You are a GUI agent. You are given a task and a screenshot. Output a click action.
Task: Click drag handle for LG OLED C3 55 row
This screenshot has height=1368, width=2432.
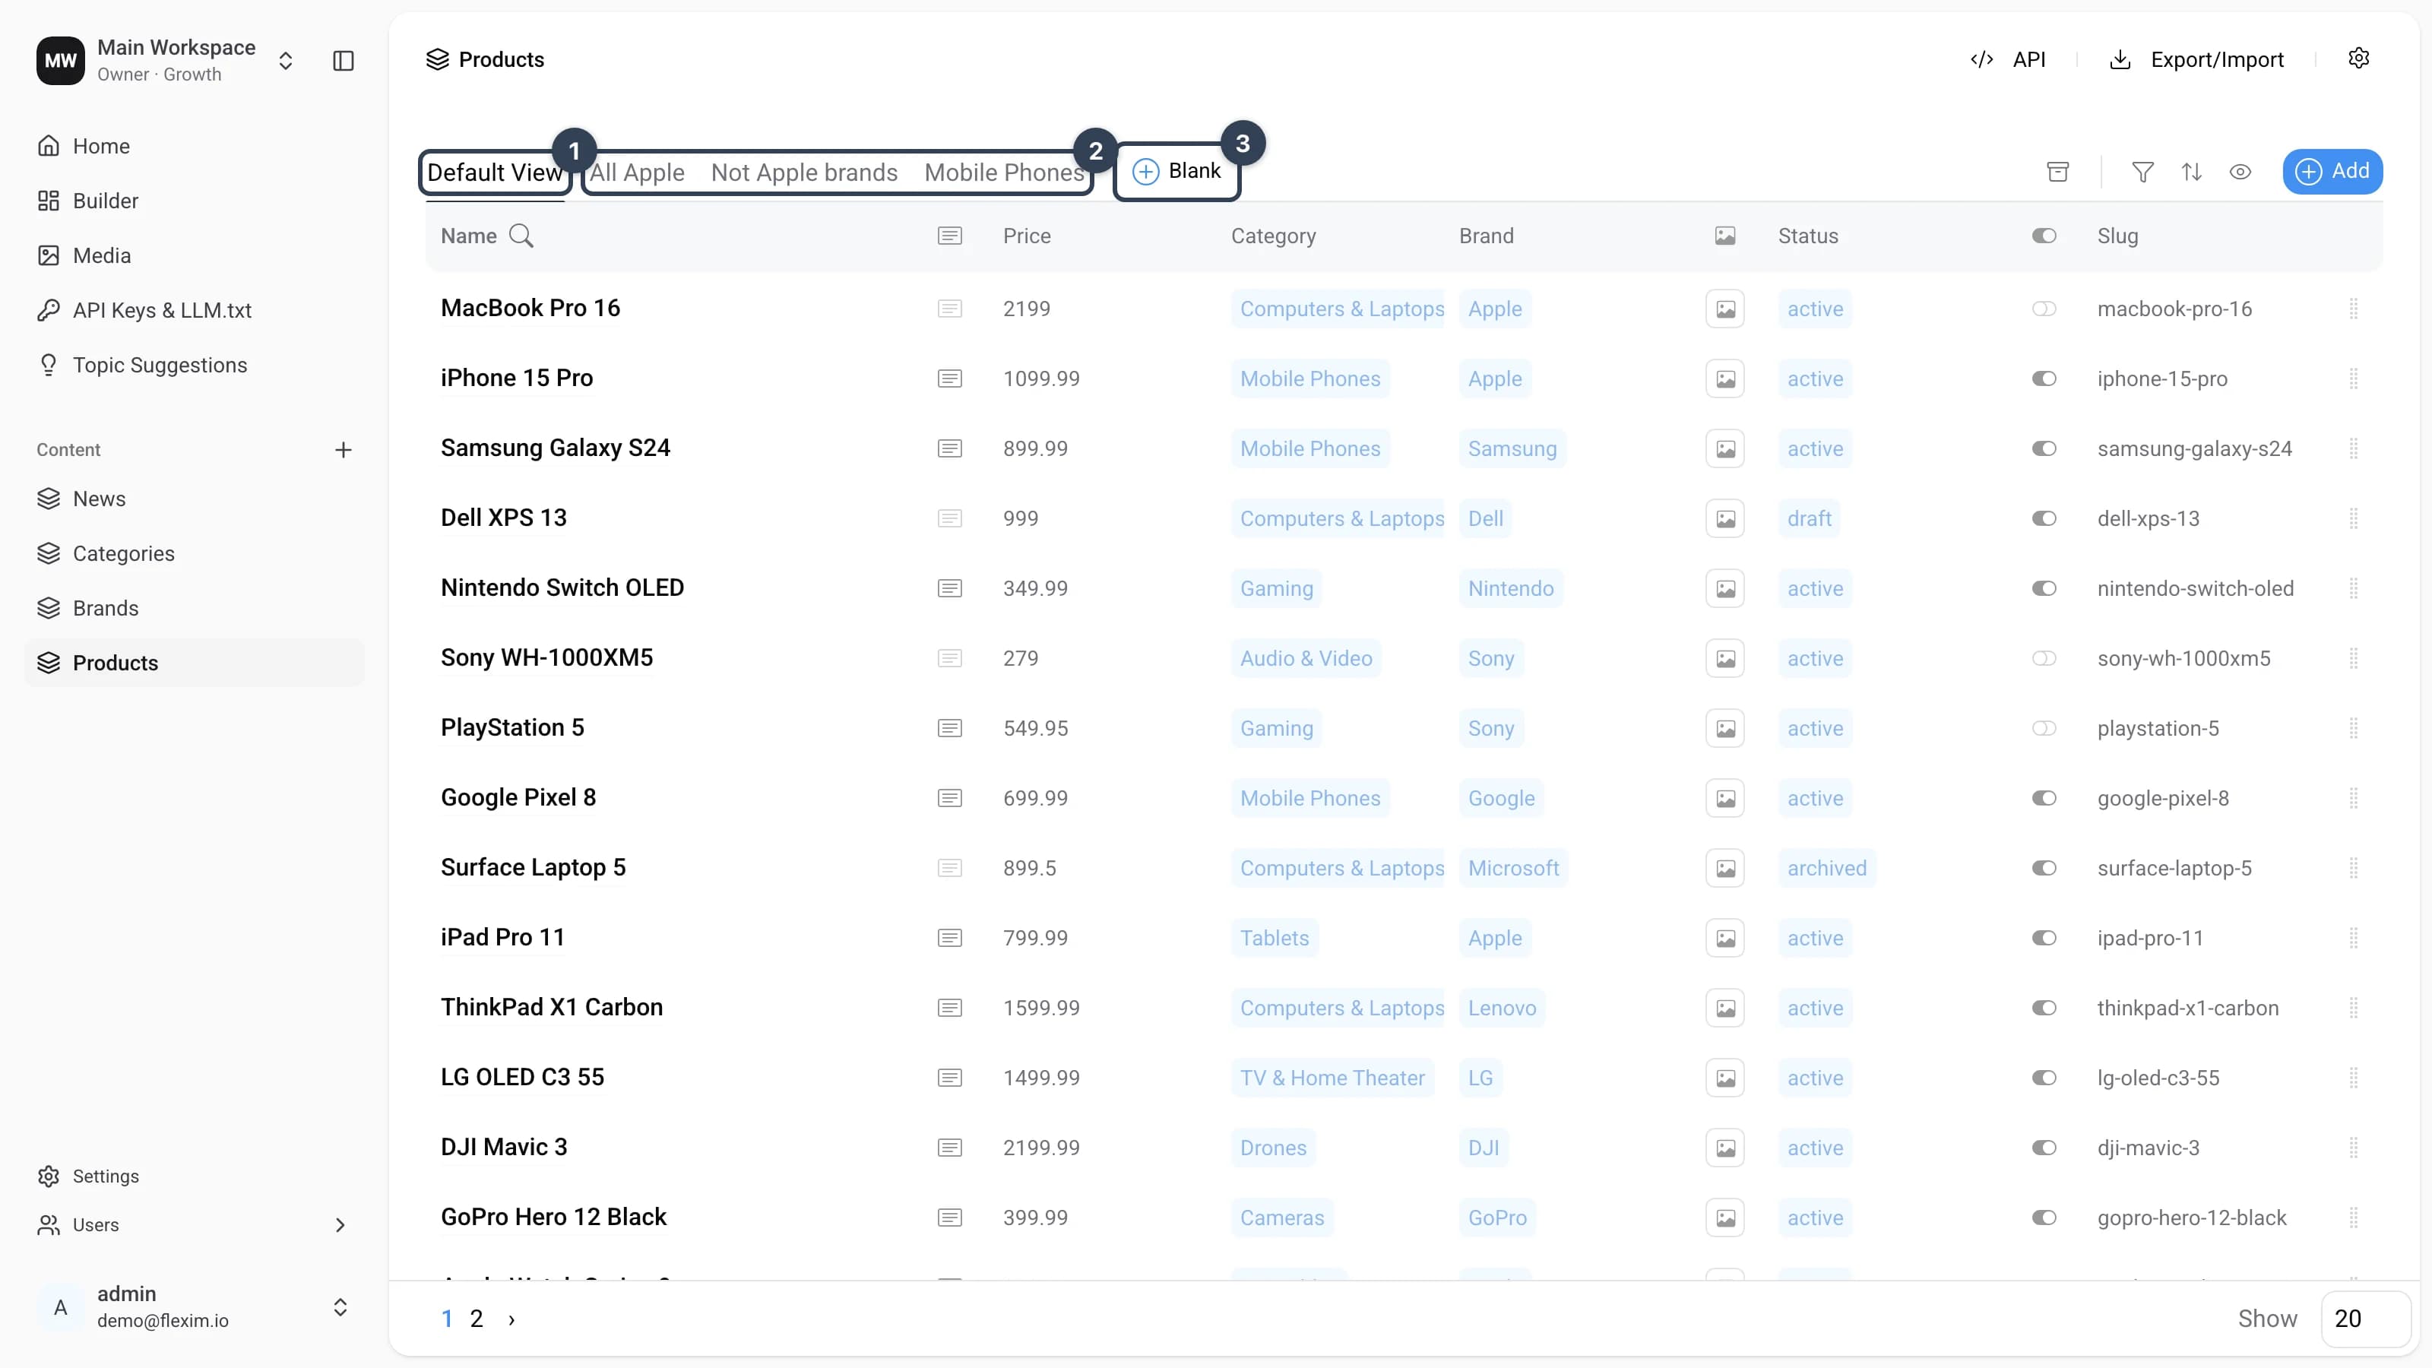pyautogui.click(x=2354, y=1077)
